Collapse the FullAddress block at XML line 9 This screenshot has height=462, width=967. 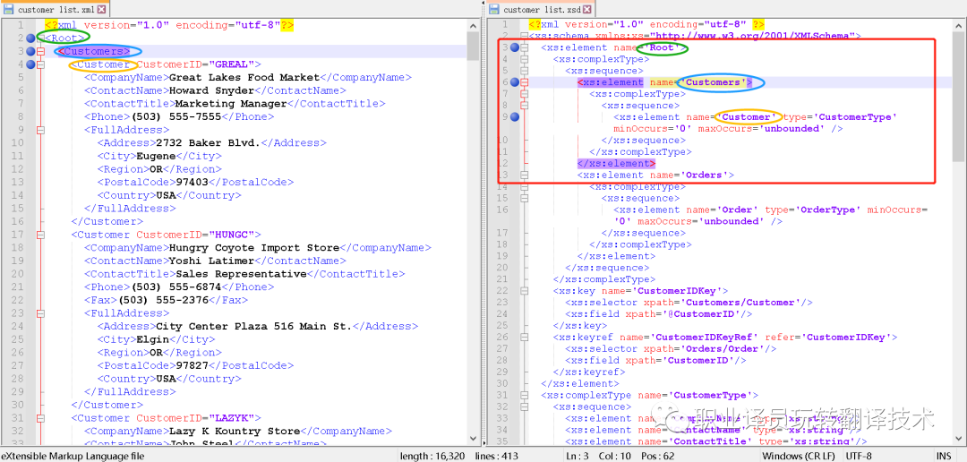[x=41, y=130]
